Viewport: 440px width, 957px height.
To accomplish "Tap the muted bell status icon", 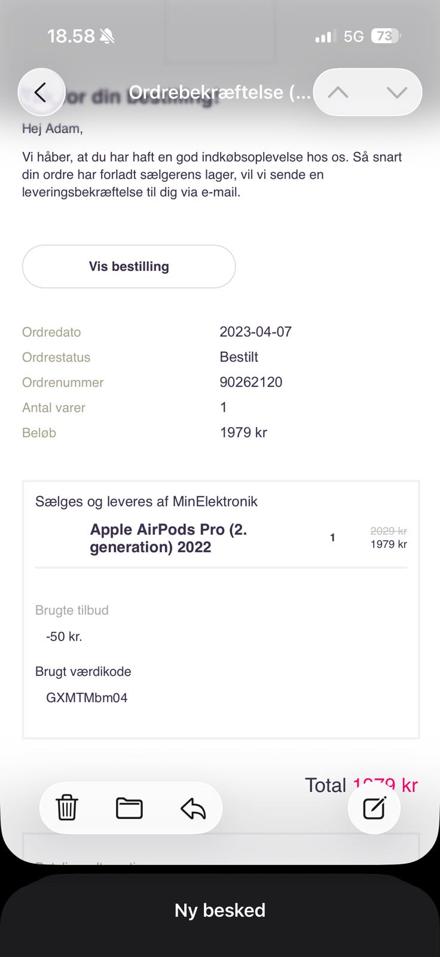I will (x=108, y=36).
